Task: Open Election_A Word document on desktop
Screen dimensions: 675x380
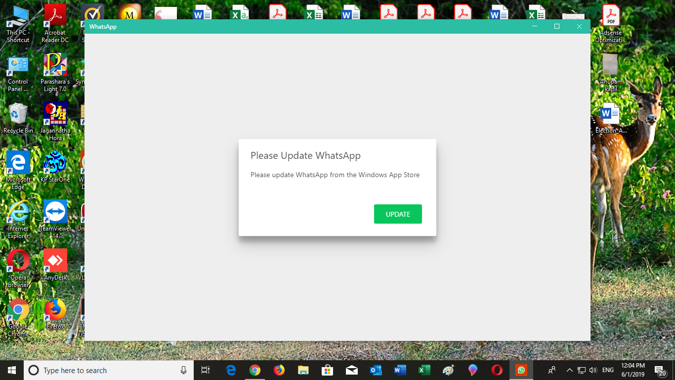Action: (x=611, y=118)
